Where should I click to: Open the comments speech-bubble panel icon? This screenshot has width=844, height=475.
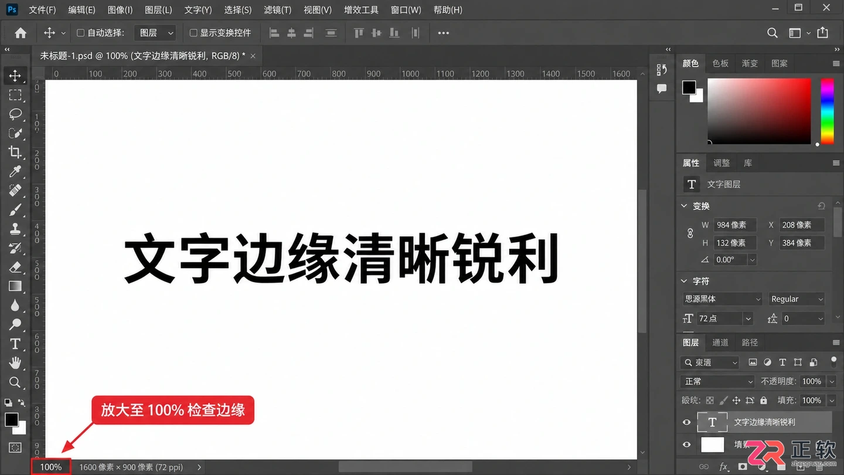pos(662,89)
